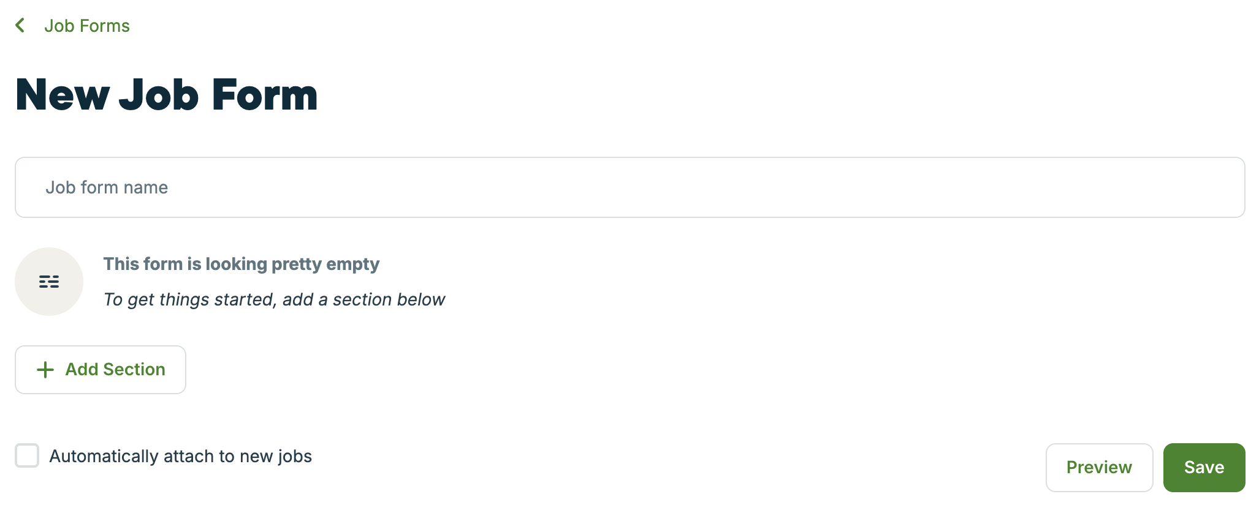Go back using the green left chevron
The height and width of the screenshot is (513, 1259).
[20, 26]
